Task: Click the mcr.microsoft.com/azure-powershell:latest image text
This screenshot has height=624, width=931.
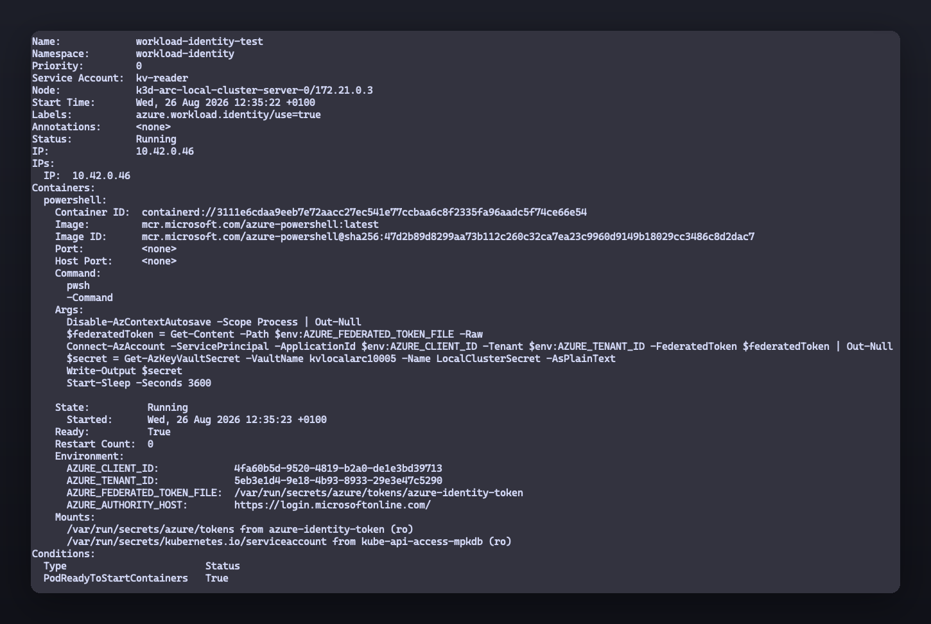Action: [260, 225]
